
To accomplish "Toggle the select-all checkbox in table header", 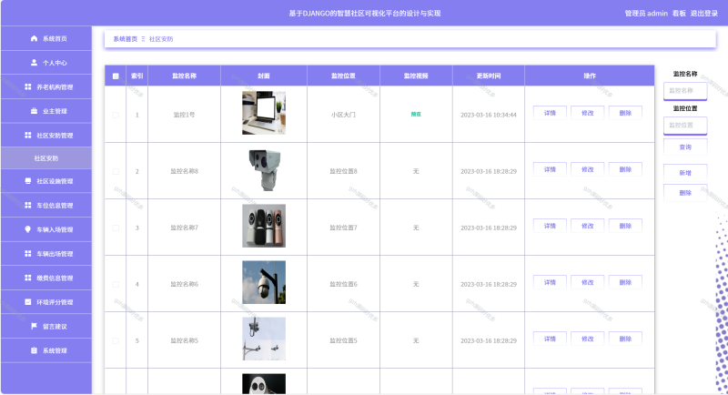I will coord(116,76).
